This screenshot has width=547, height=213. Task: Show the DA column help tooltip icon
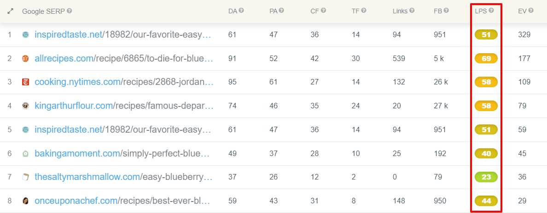click(241, 11)
